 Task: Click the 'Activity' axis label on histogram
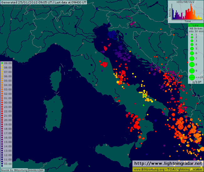(x=170, y=13)
